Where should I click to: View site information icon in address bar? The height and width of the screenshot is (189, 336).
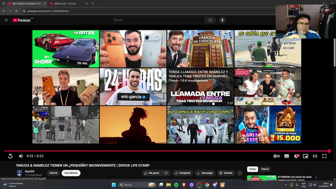click(24, 11)
